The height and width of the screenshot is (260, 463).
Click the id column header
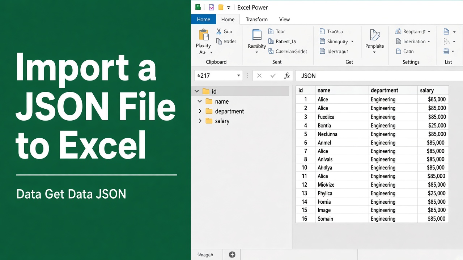(305, 90)
